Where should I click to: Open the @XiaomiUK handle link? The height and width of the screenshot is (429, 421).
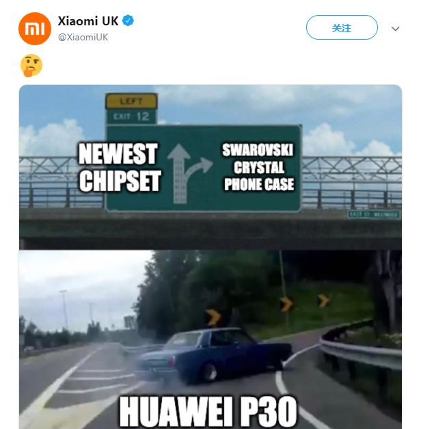(83, 37)
